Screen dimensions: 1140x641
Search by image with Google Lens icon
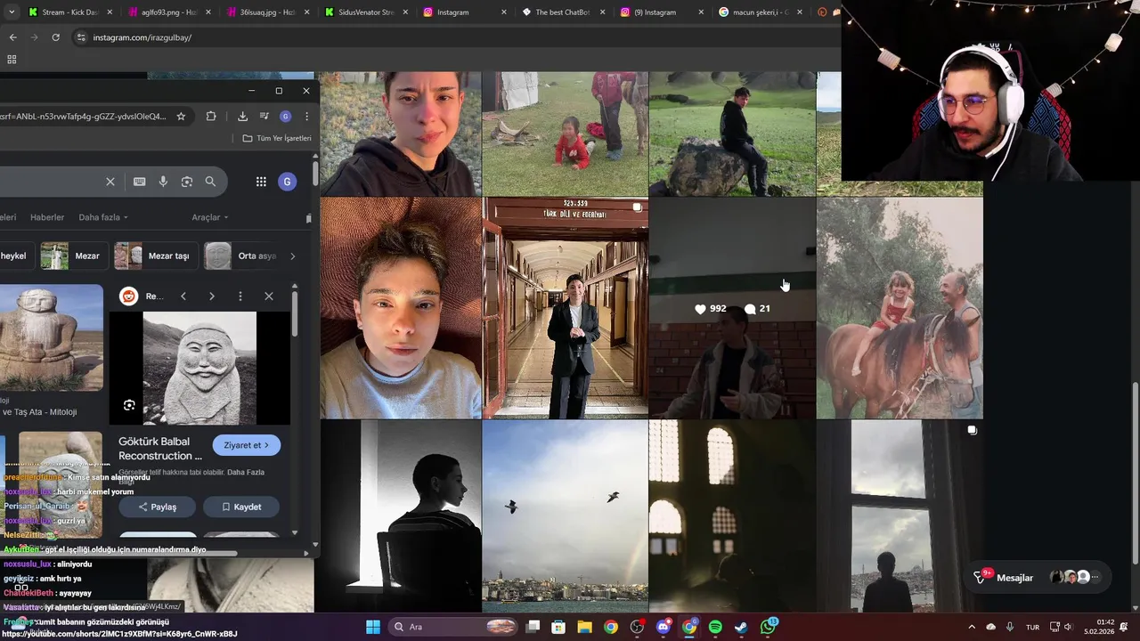[187, 182]
